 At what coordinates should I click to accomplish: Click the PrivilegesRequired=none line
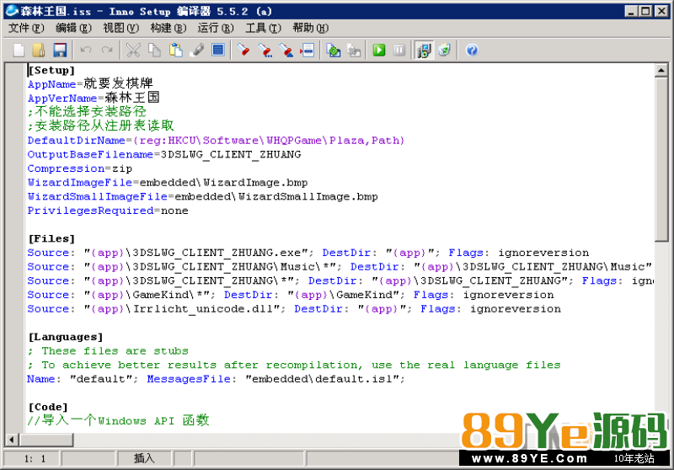click(108, 211)
